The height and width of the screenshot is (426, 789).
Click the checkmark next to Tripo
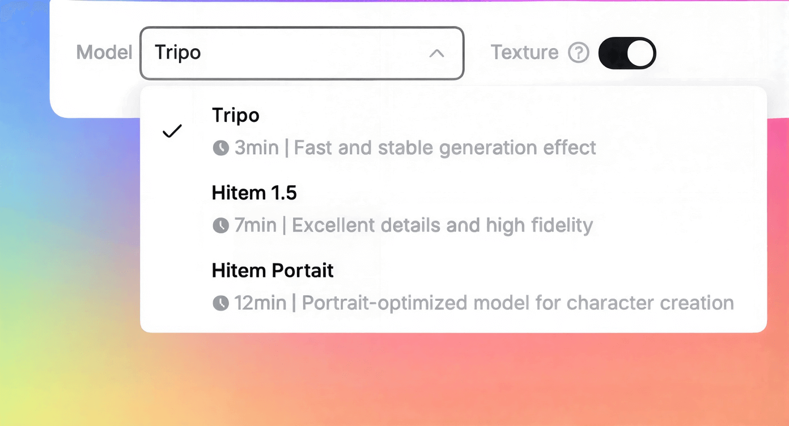coord(172,131)
